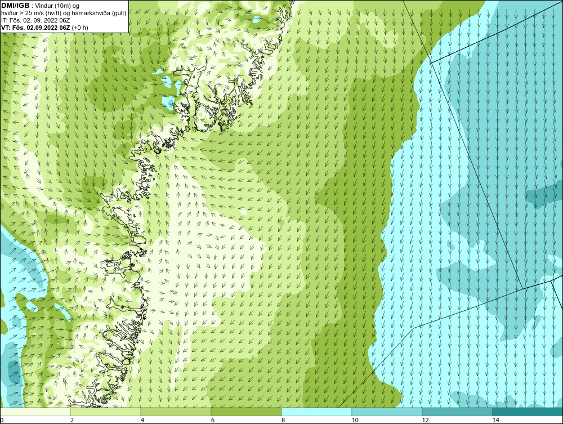Screen dimensions: 563x424
Task: Click the 'hviður > 25 m/s' description line
Action: pyautogui.click(x=64, y=13)
